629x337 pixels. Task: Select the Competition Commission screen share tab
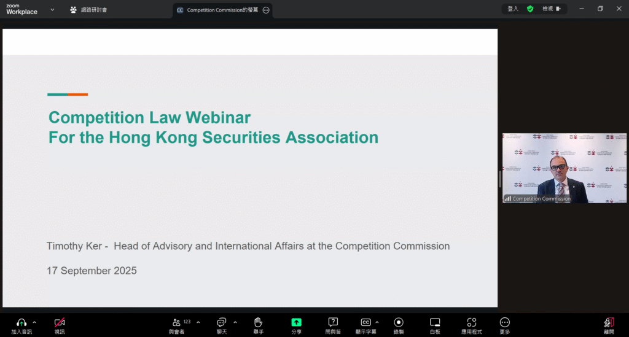(x=218, y=10)
